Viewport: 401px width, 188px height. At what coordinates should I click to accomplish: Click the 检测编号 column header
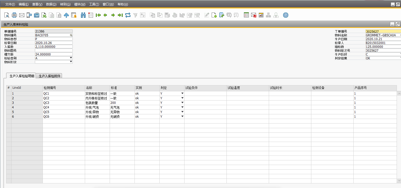[64, 88]
